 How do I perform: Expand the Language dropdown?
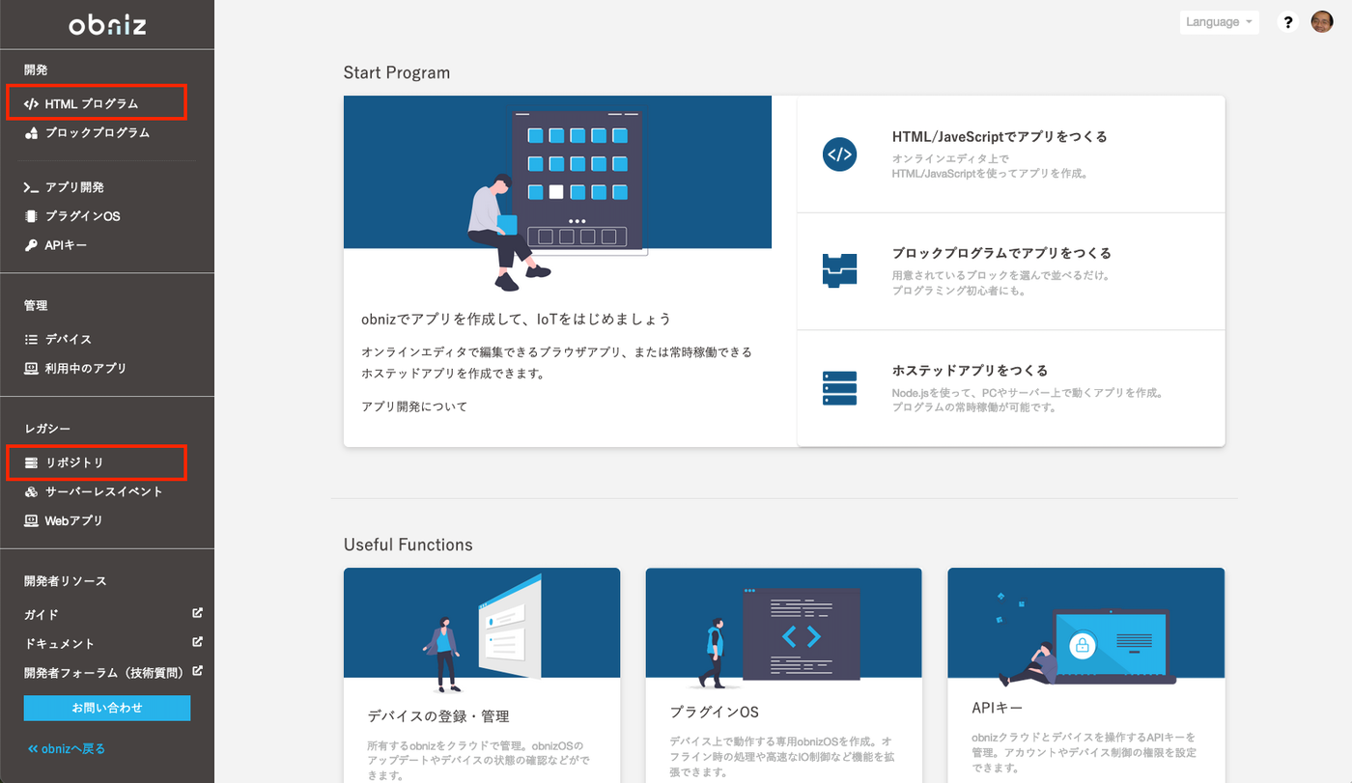click(x=1219, y=22)
